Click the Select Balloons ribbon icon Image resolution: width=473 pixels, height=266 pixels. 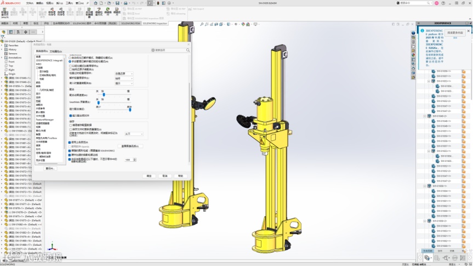[x=61, y=12]
